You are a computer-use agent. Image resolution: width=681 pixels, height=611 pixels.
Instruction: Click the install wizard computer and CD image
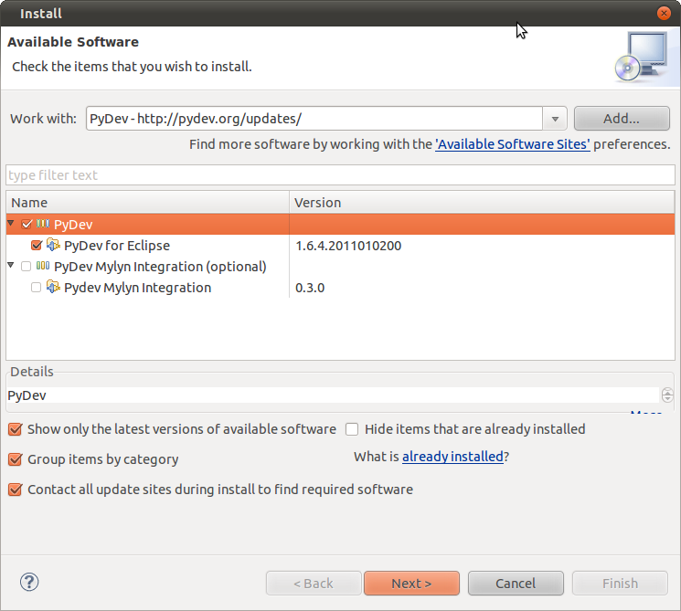click(642, 57)
